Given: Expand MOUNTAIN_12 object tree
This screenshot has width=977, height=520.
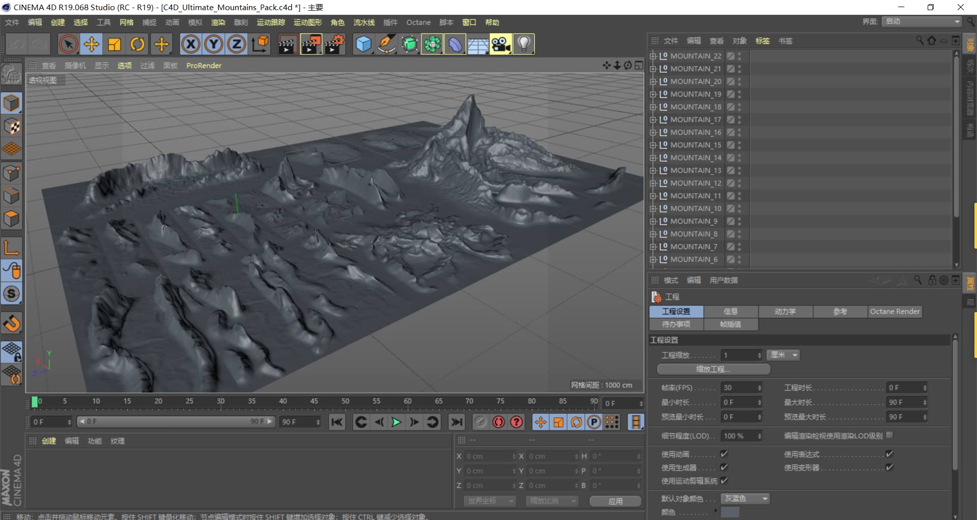Looking at the screenshot, I should (x=653, y=183).
